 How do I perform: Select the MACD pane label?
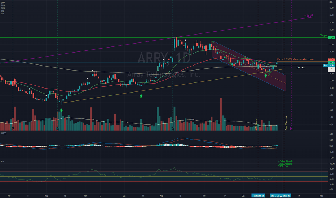coord(4,133)
